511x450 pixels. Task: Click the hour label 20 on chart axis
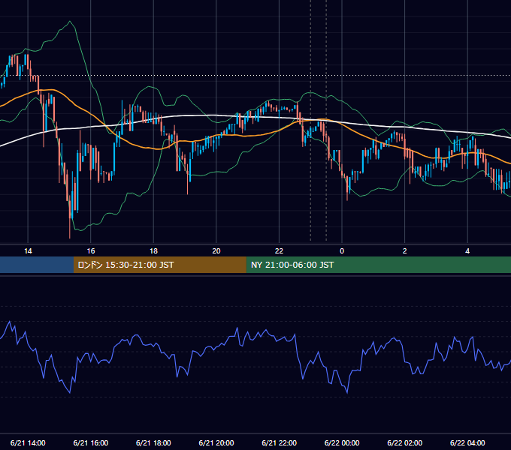pyautogui.click(x=216, y=251)
